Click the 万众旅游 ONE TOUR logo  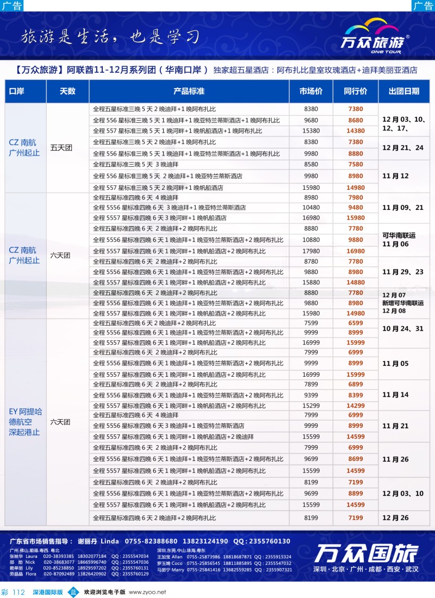(374, 36)
